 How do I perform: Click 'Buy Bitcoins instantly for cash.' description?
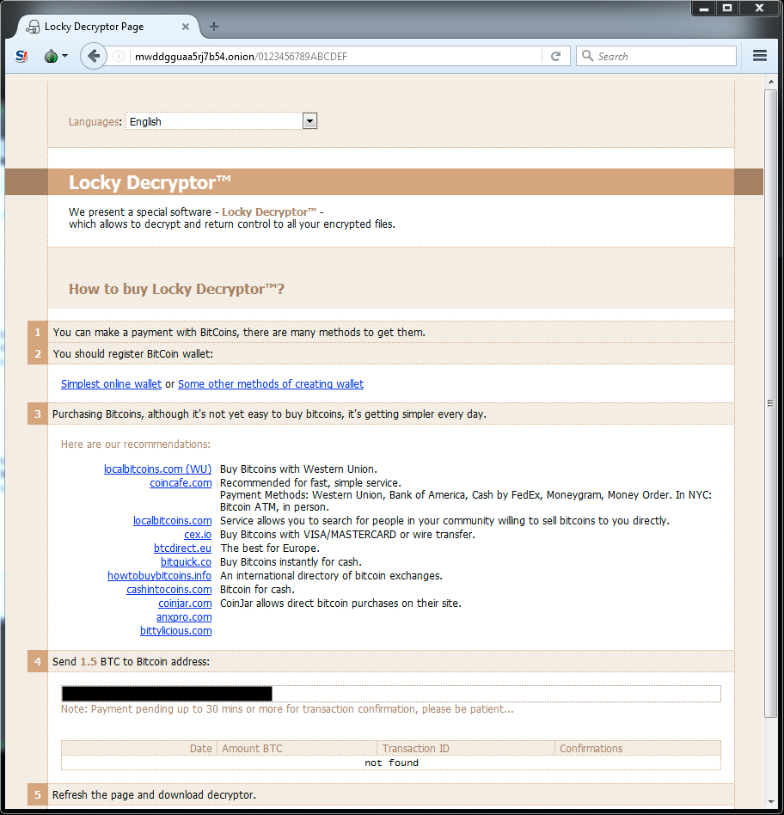tap(291, 562)
